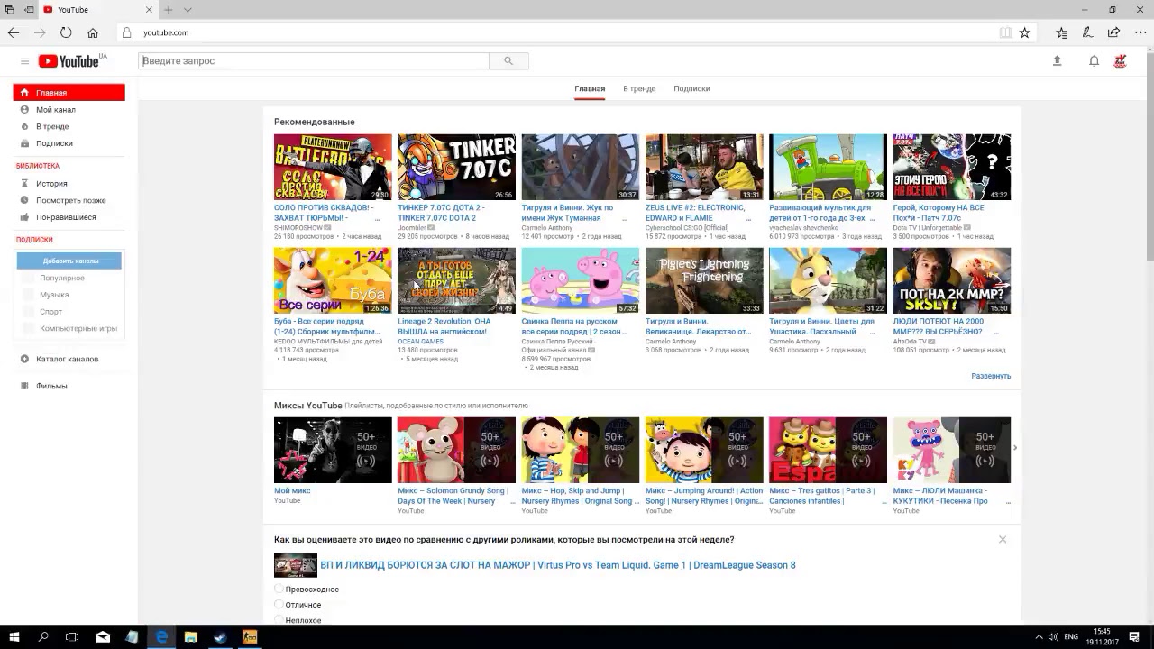
Task: Add page to favorites with star icon
Action: point(1025,32)
